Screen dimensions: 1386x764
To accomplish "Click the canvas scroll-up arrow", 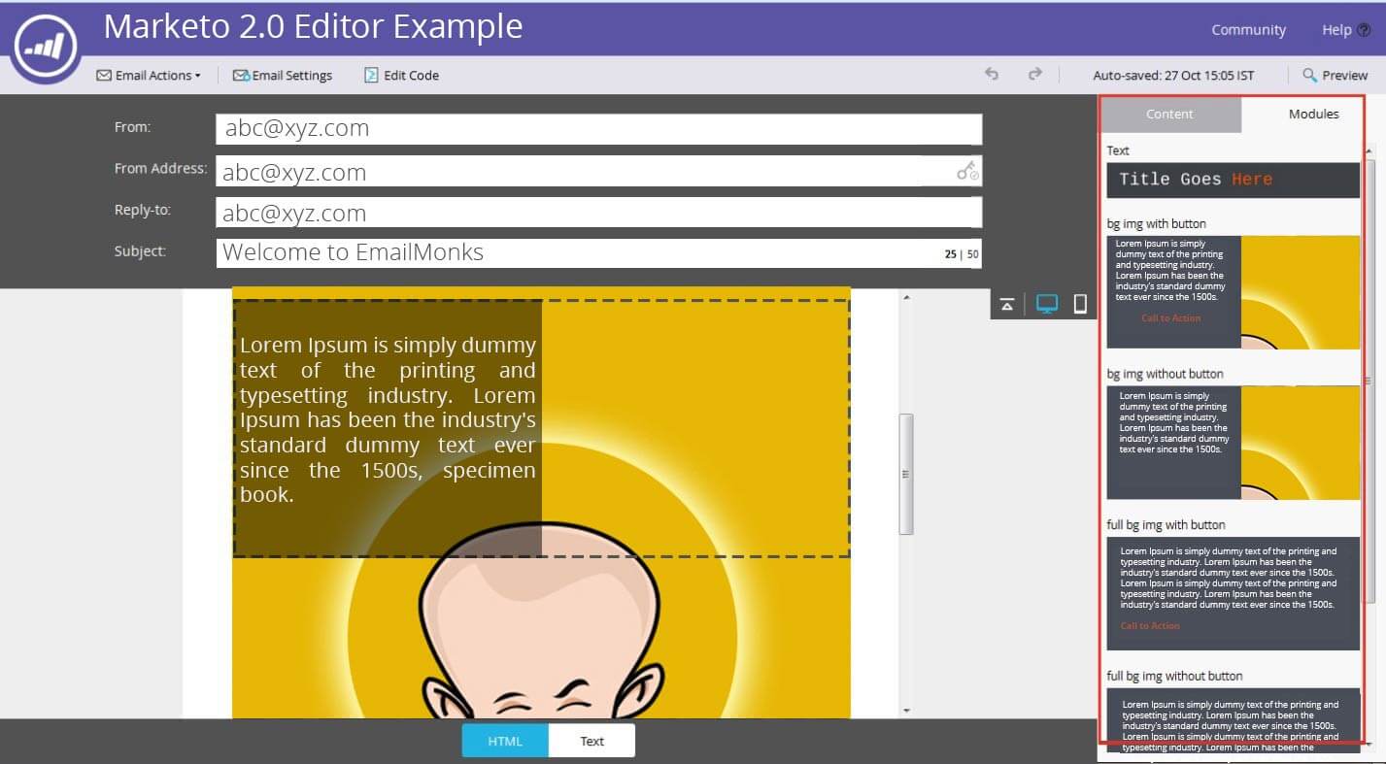I will (x=906, y=297).
